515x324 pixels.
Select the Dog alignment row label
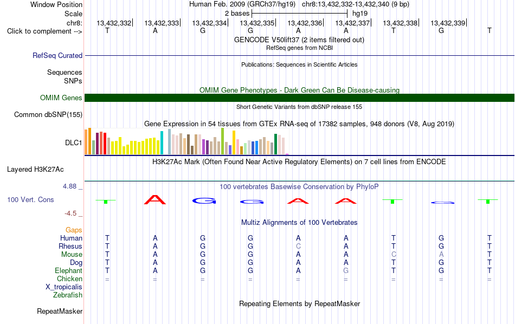click(x=76, y=263)
